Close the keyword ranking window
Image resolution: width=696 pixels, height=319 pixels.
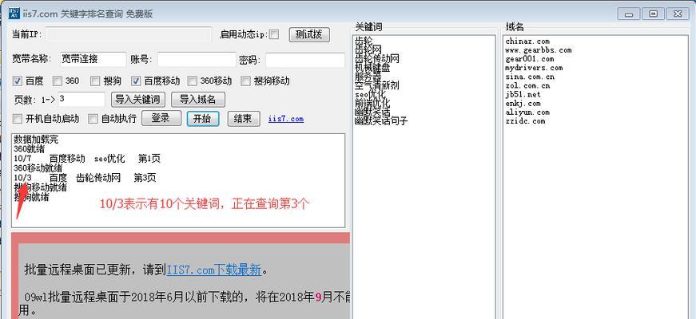click(677, 14)
